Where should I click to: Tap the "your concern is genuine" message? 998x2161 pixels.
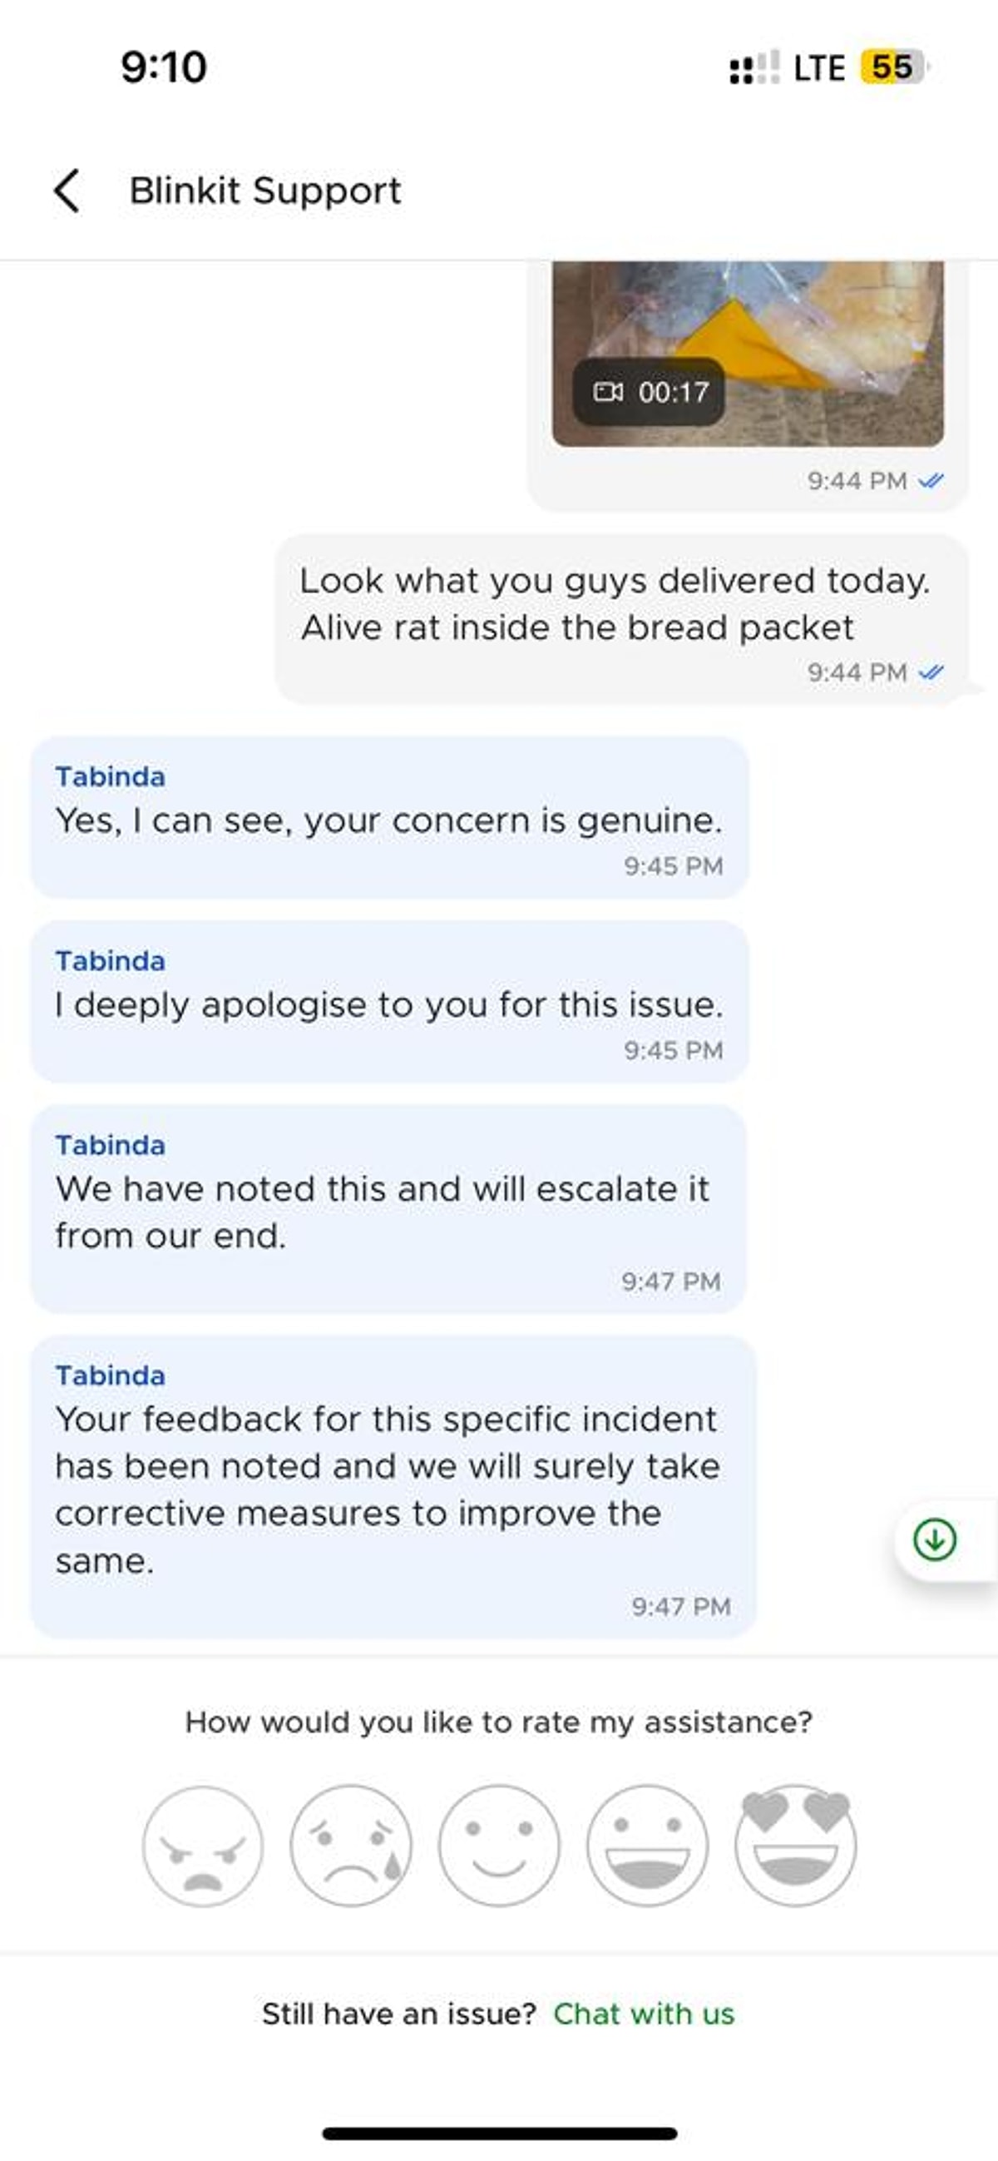click(x=389, y=817)
